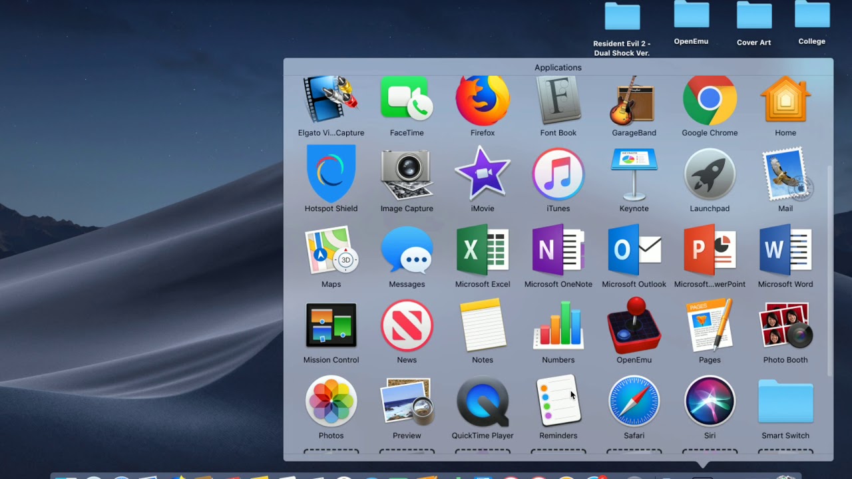Launch iMovie
Viewport: 852px width, 479px height.
[483, 174]
